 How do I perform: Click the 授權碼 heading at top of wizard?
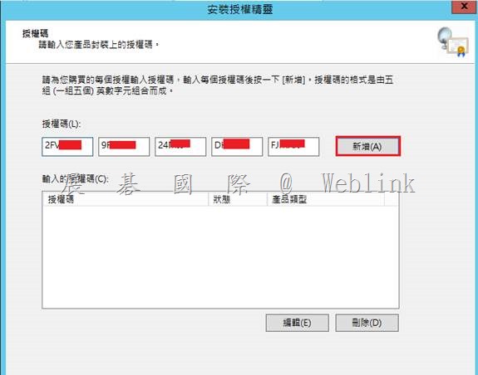[x=36, y=33]
